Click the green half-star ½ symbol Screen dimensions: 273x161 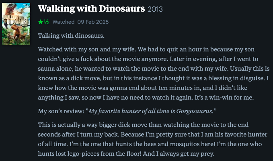46,22
